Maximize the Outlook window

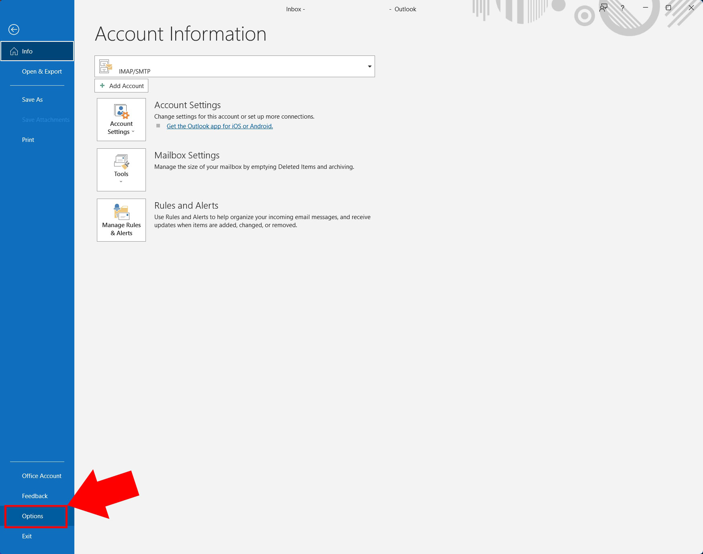668,8
